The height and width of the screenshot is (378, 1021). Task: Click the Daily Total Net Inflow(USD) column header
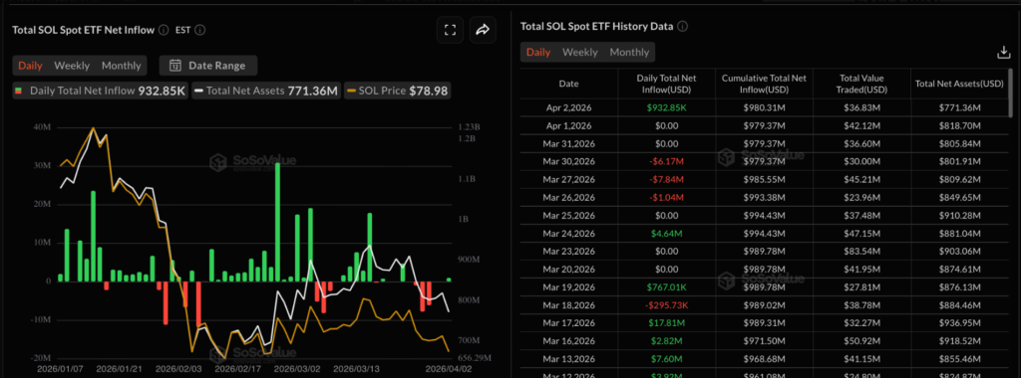pos(666,84)
